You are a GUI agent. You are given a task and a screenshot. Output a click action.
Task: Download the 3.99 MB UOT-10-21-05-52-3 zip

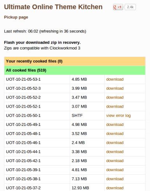[115, 88]
